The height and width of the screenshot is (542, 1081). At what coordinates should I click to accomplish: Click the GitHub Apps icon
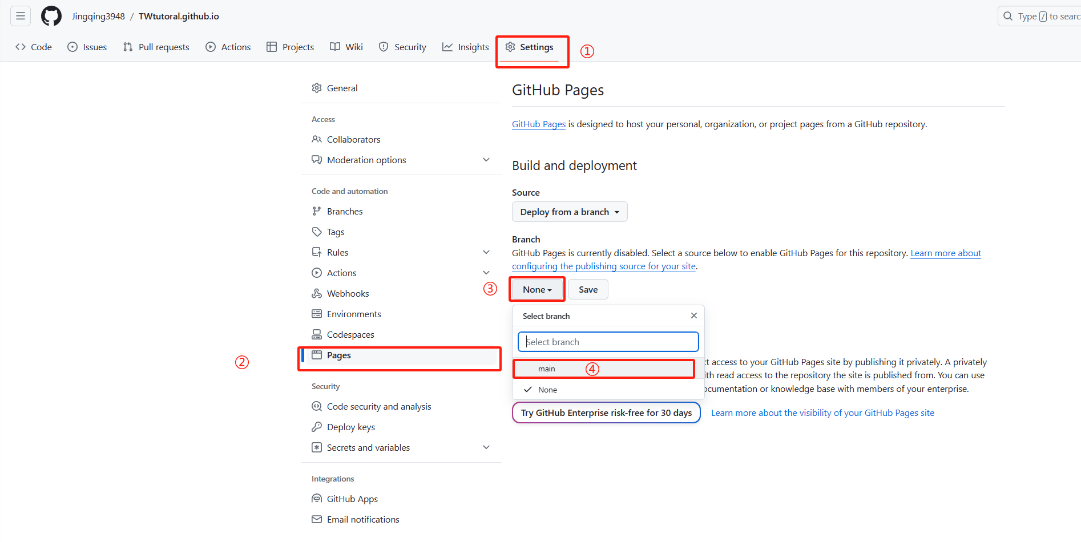coord(317,499)
